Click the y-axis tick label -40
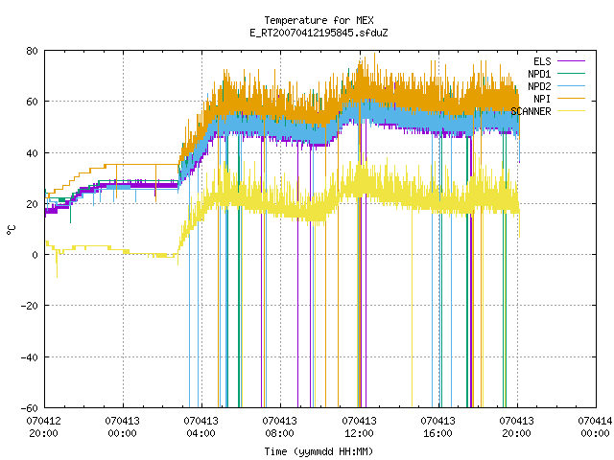Viewport: 614px width, 460px height. pos(30,357)
